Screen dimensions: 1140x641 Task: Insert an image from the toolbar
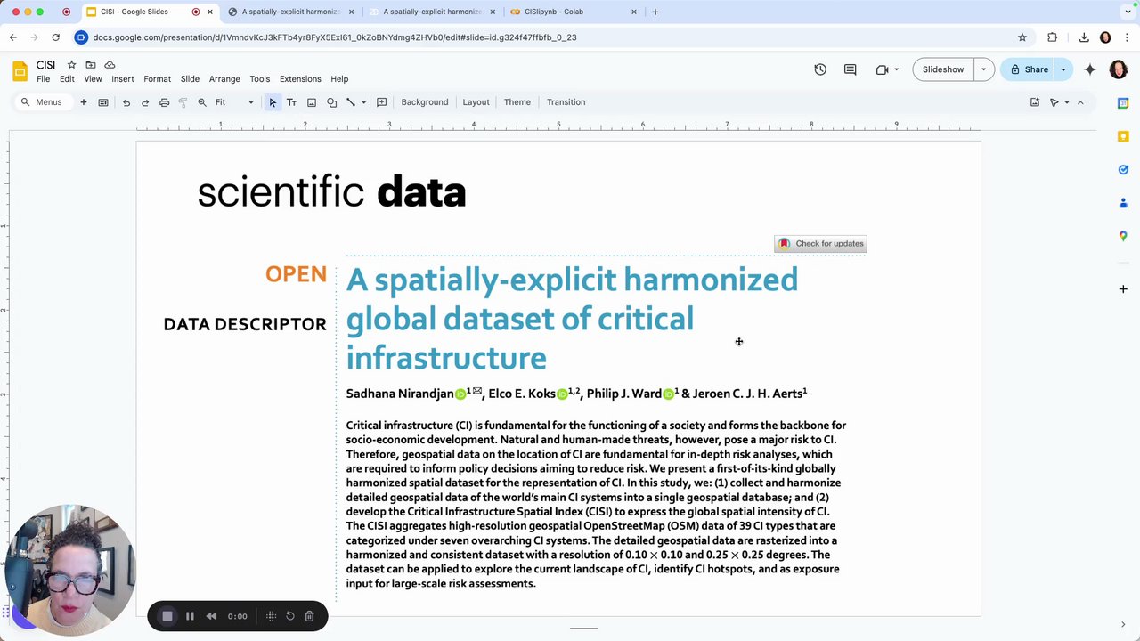coord(311,102)
